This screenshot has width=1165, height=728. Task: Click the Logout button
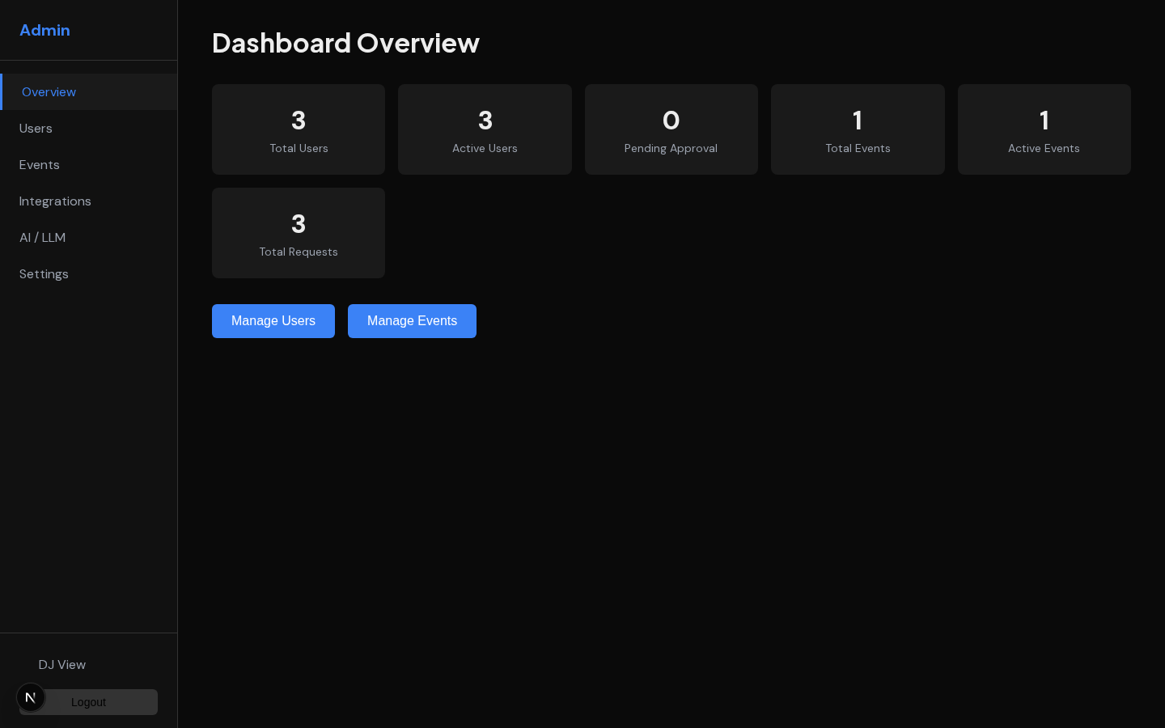click(88, 702)
